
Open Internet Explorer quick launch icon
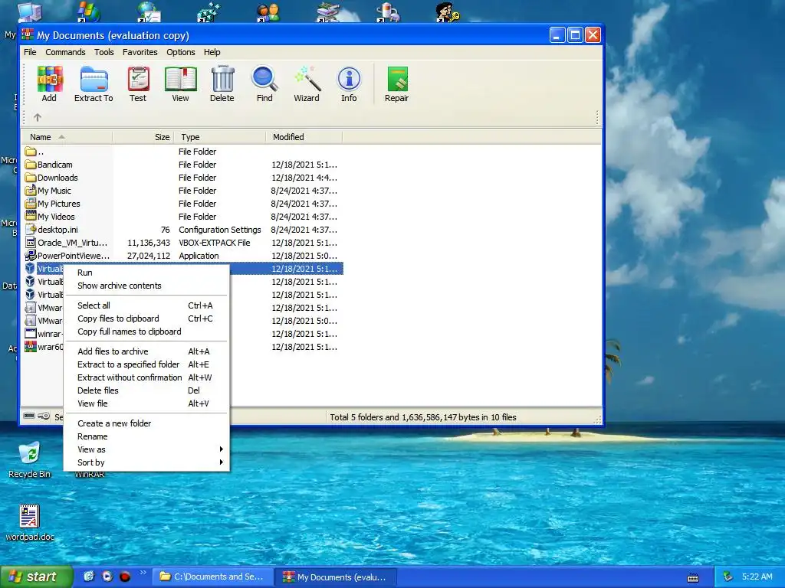(x=89, y=577)
